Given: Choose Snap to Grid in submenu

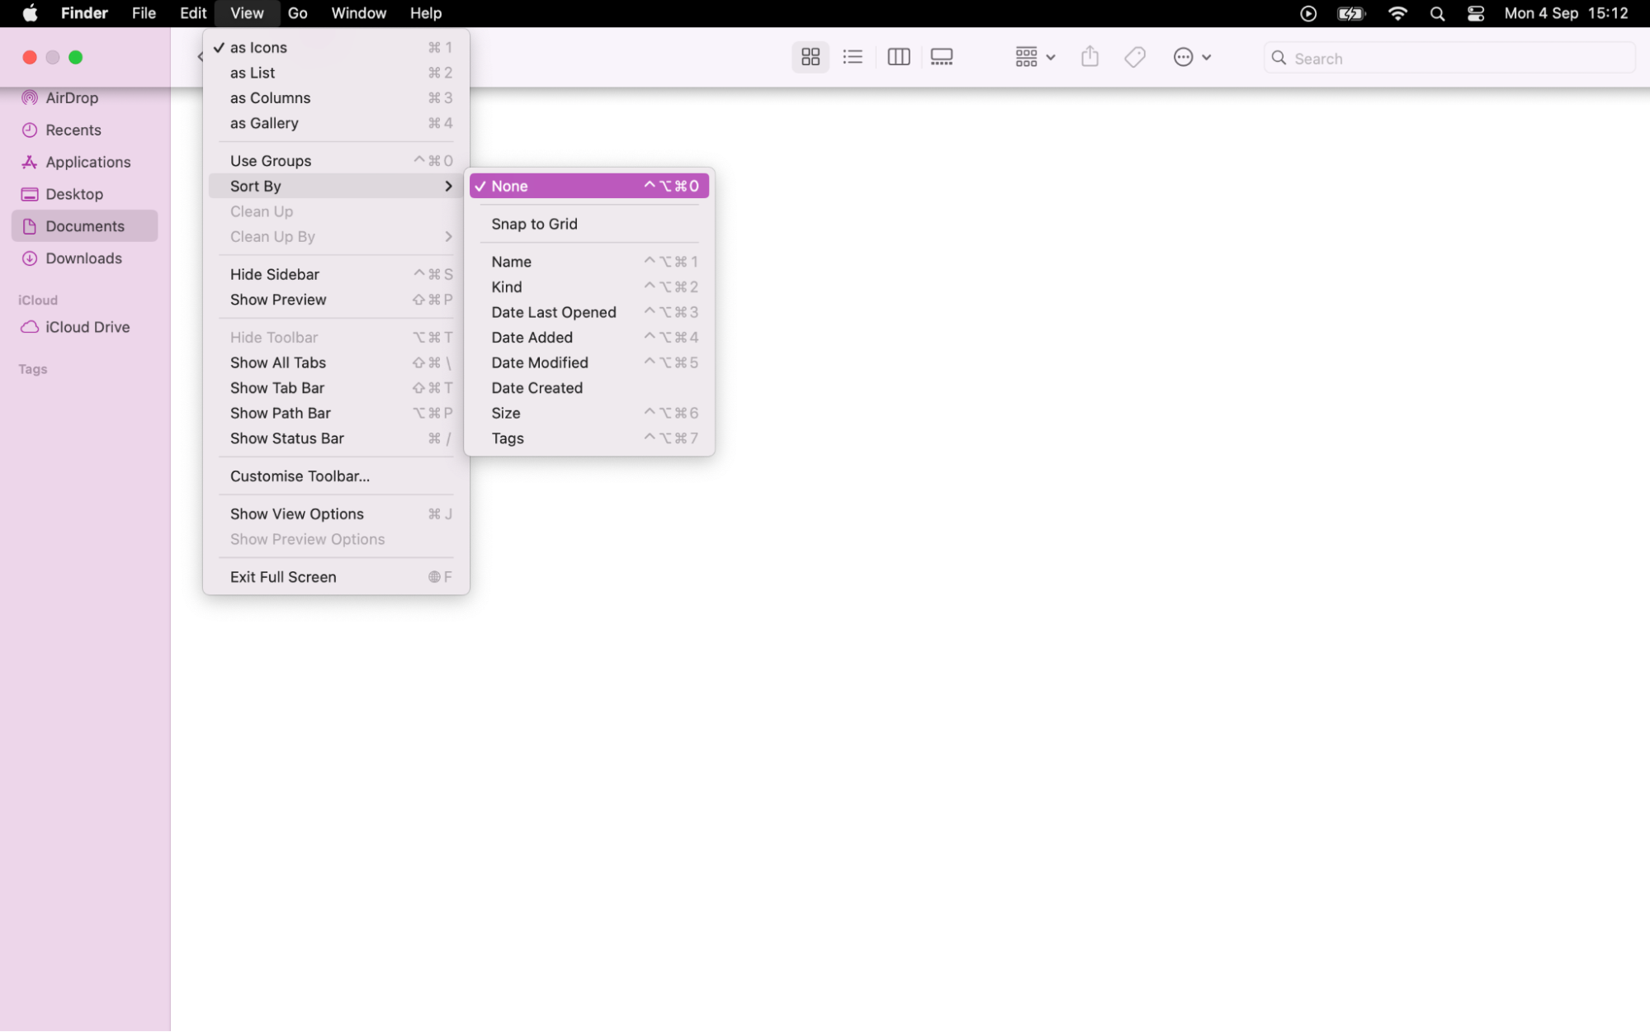Looking at the screenshot, I should coord(589,224).
